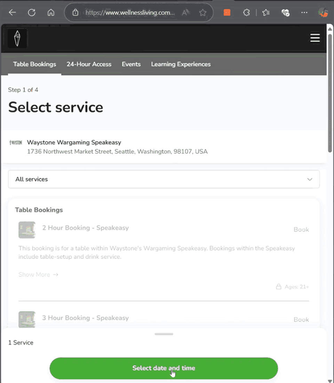Image resolution: width=334 pixels, height=383 pixels.
Task: Click Select date and time button
Action: point(164,368)
